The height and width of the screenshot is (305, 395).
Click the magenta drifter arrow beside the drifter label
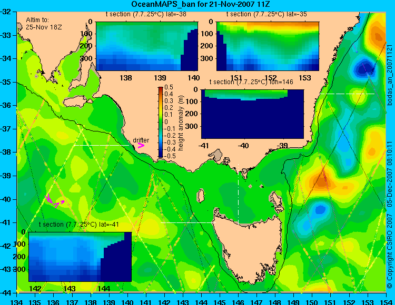point(141,145)
